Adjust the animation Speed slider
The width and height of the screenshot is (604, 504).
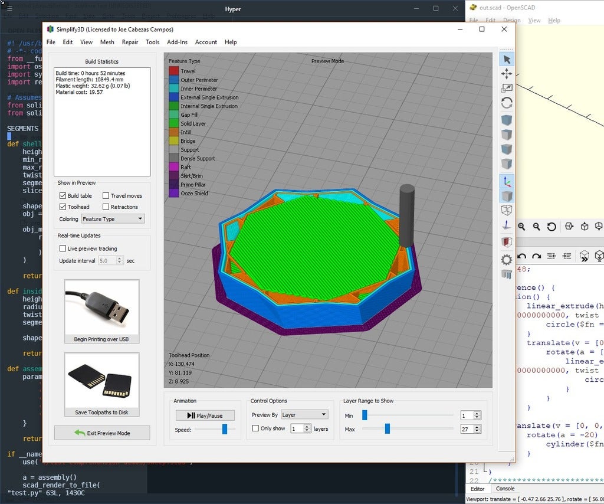pos(224,428)
